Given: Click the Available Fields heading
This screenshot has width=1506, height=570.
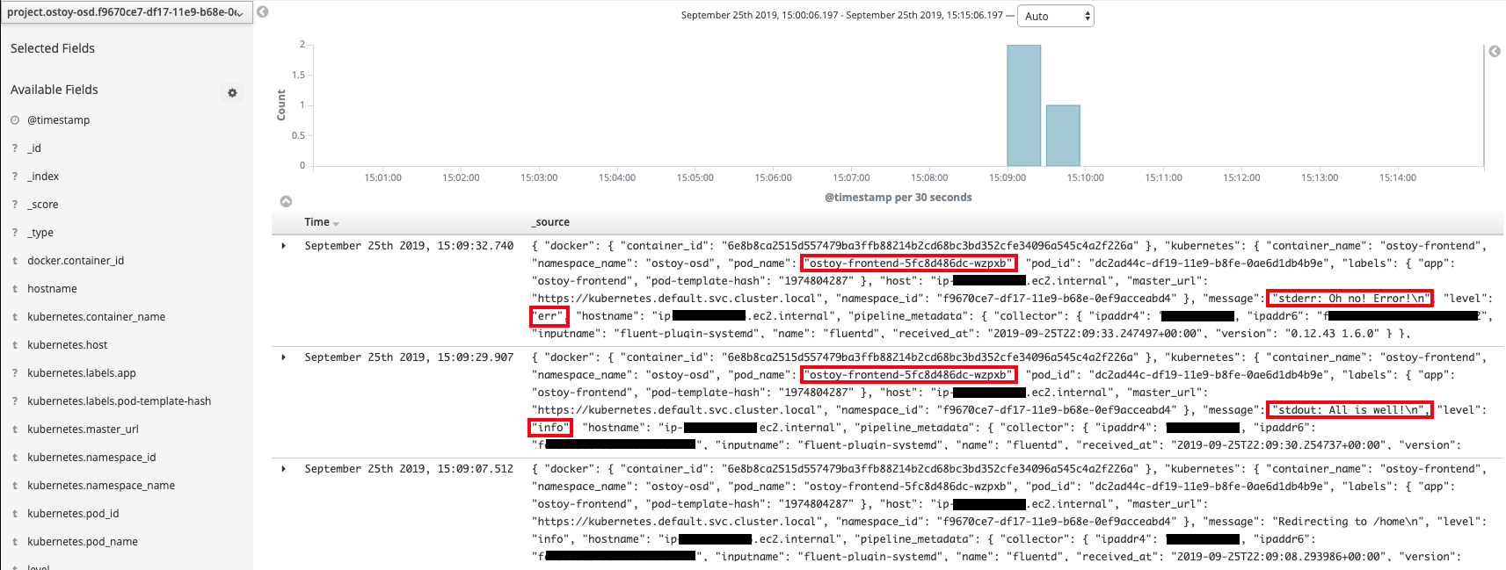Looking at the screenshot, I should pyautogui.click(x=55, y=90).
